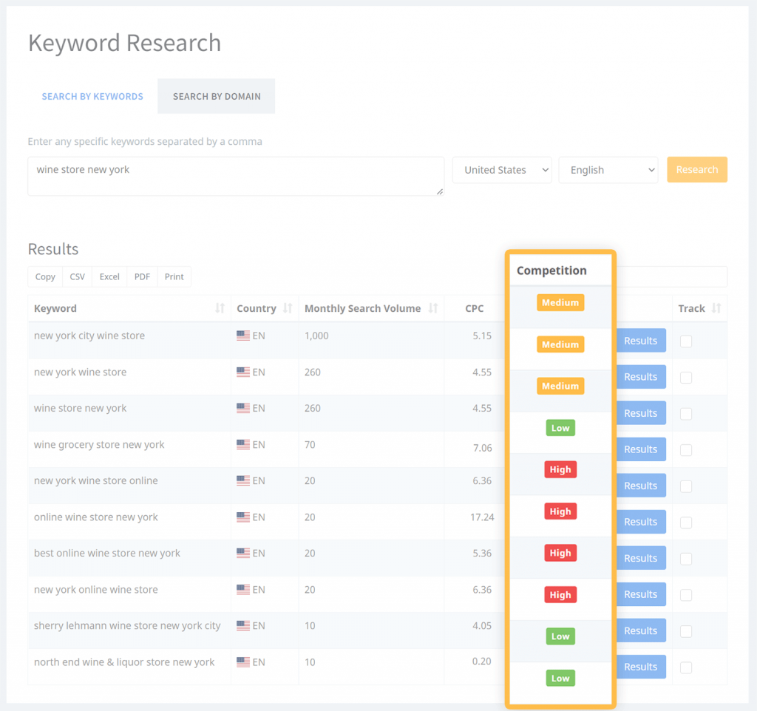Click Results button for new york wine store online

[640, 486]
